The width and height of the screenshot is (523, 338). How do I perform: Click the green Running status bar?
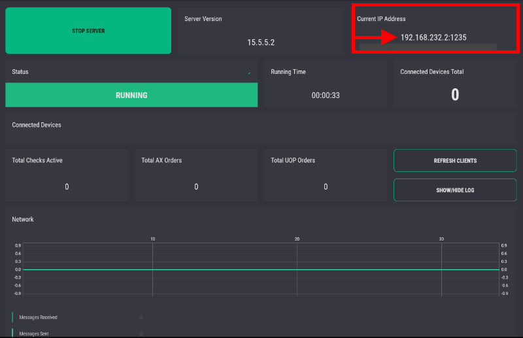[131, 95]
